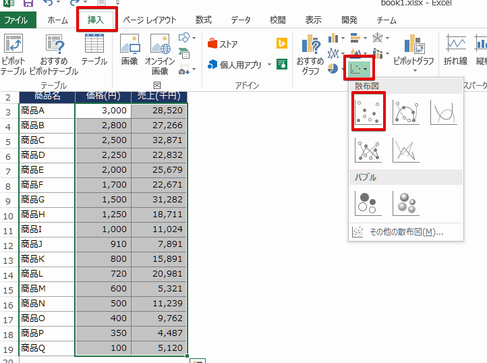Select cell containing 商品D
The height and width of the screenshot is (363, 487).
[47, 155]
